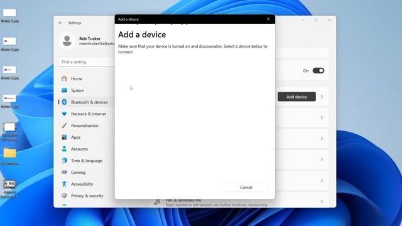Expand chevron on Pen & Windows Ink row
The height and width of the screenshot is (226, 402).
(x=322, y=202)
